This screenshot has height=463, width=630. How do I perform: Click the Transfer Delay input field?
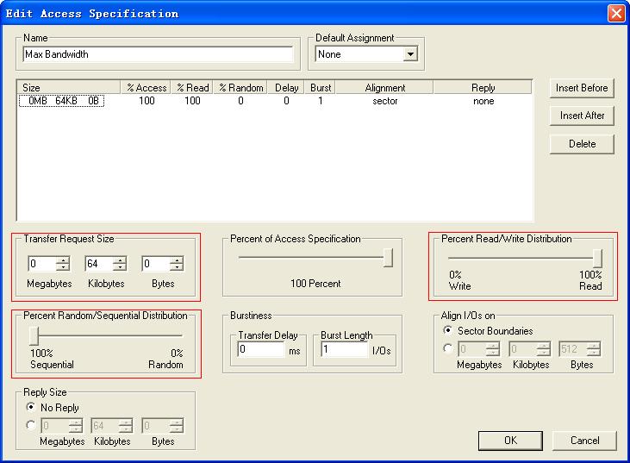260,350
